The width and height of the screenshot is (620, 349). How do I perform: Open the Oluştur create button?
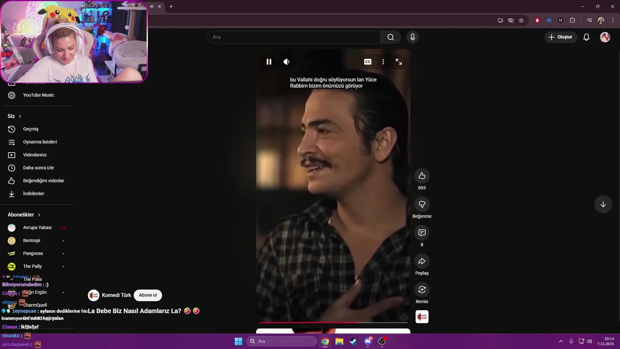click(x=560, y=37)
